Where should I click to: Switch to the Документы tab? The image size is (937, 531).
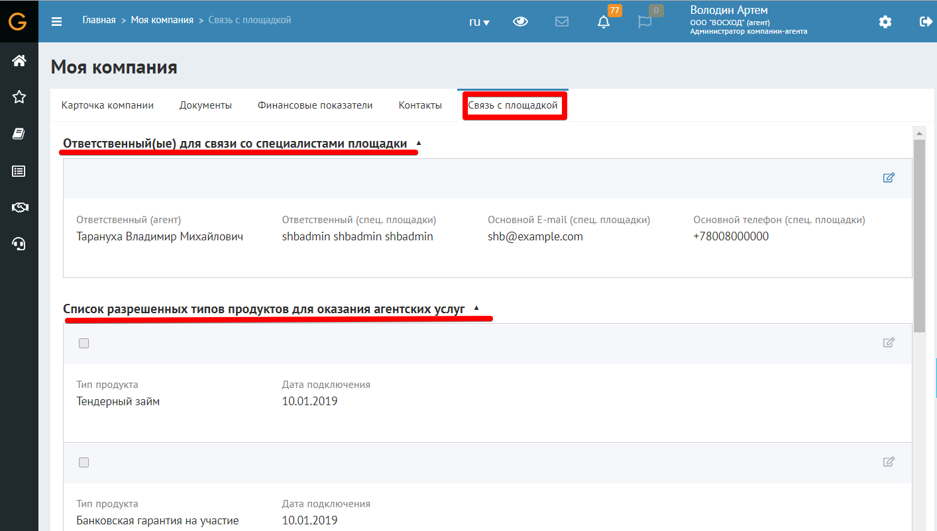coord(205,105)
